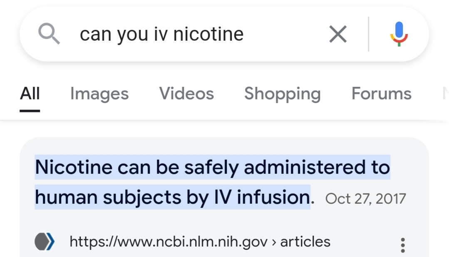Switch to the Videos tab
The width and height of the screenshot is (449, 257).
click(x=186, y=94)
